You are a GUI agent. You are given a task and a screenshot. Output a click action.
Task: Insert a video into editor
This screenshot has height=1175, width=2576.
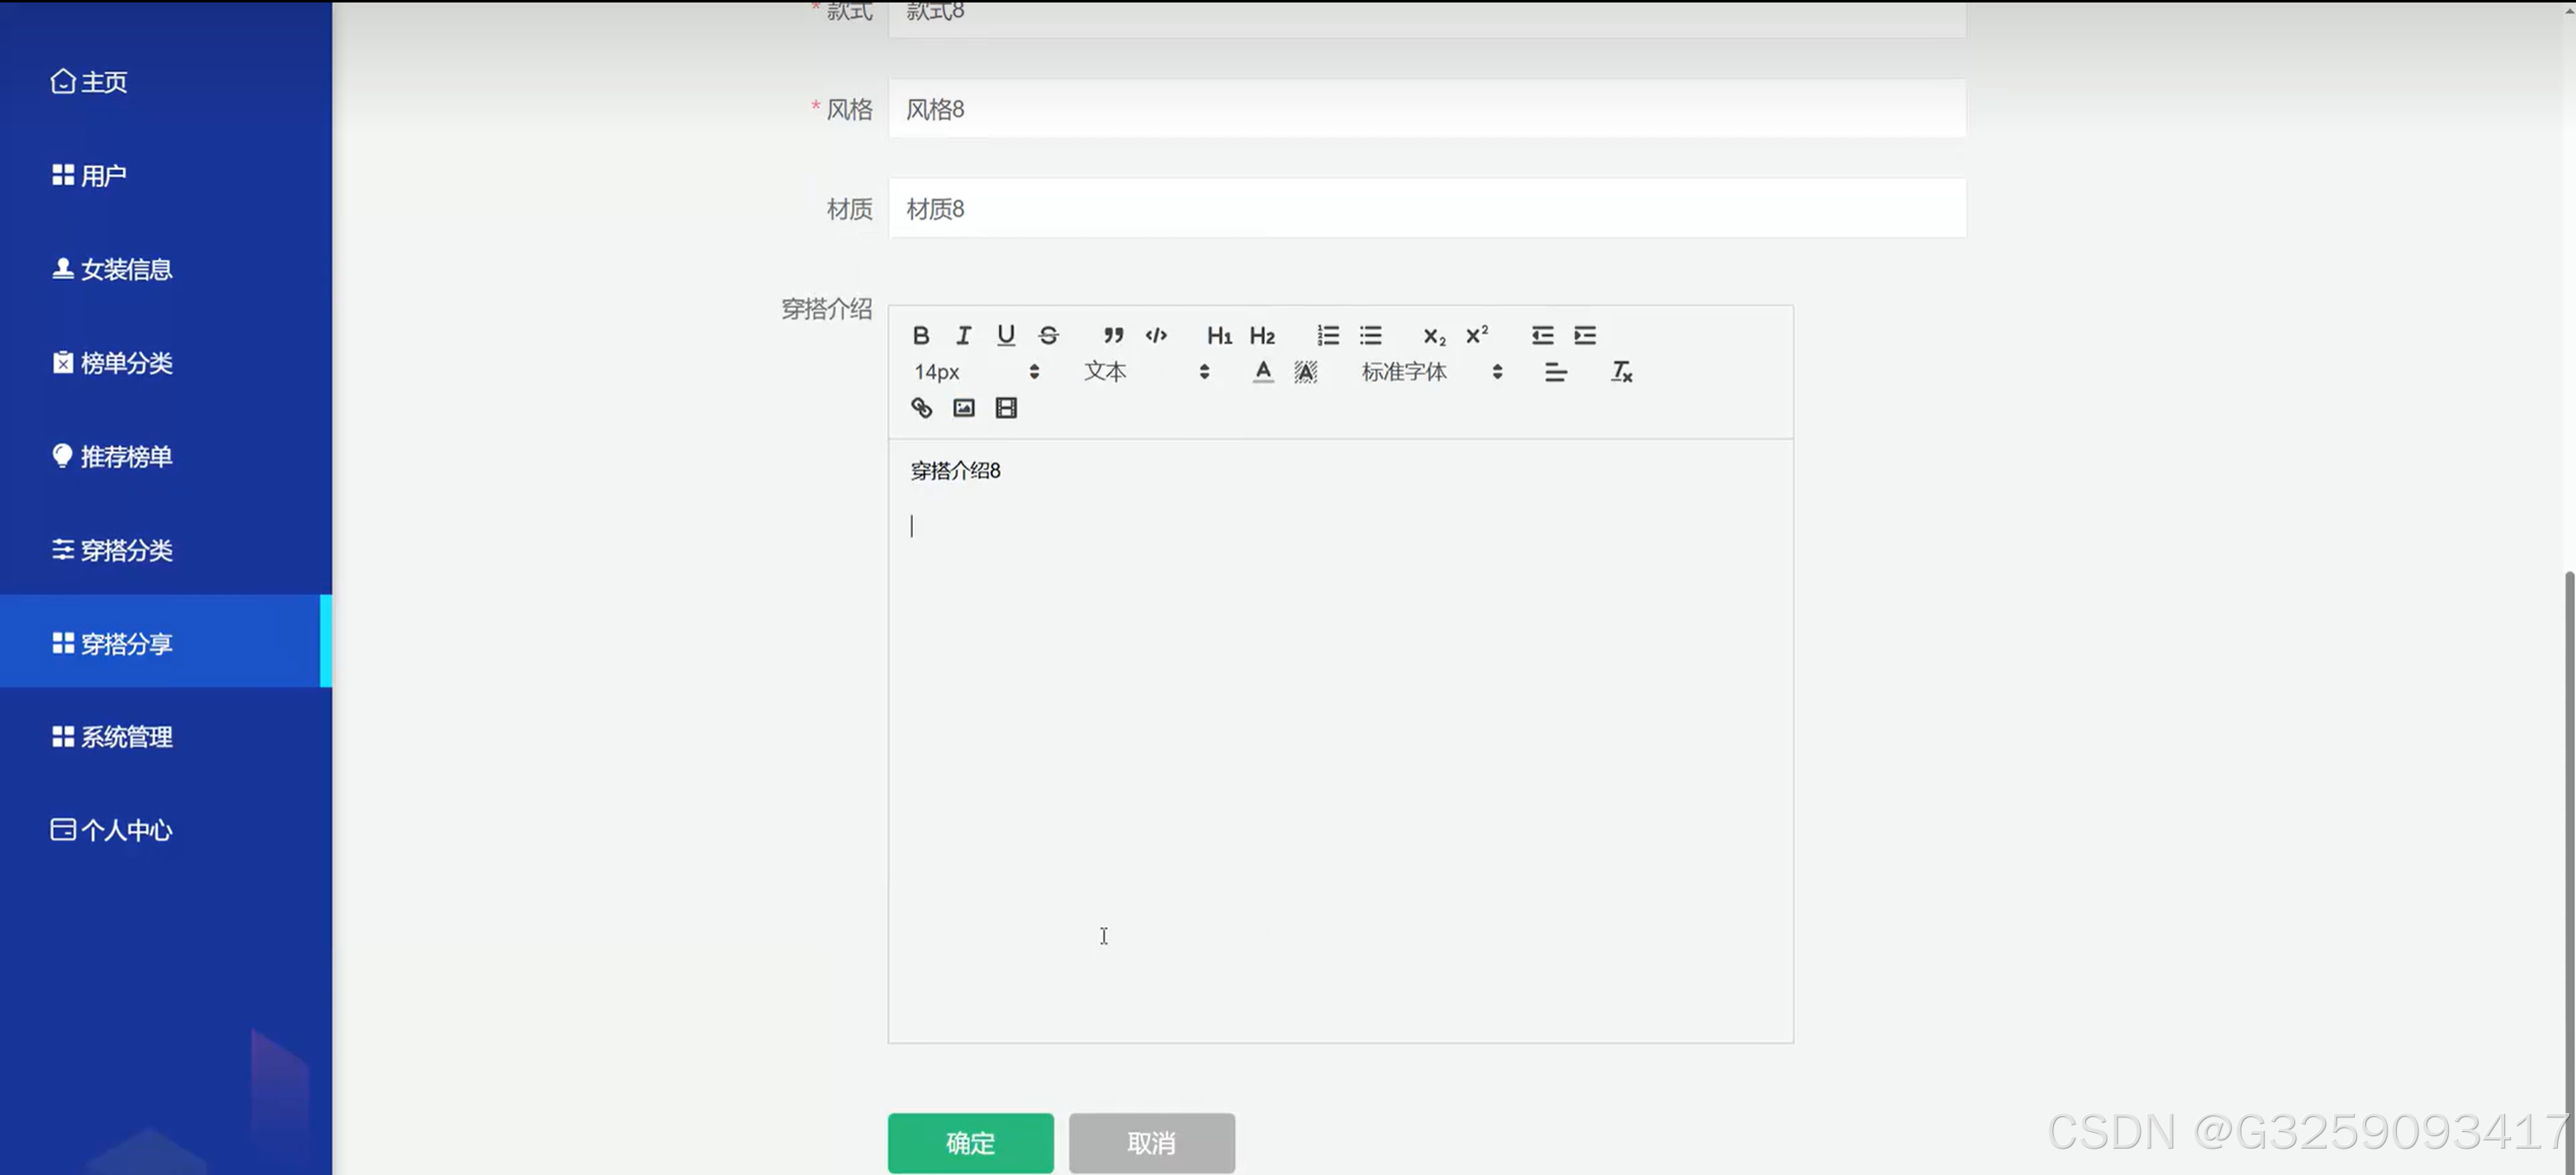tap(1006, 408)
